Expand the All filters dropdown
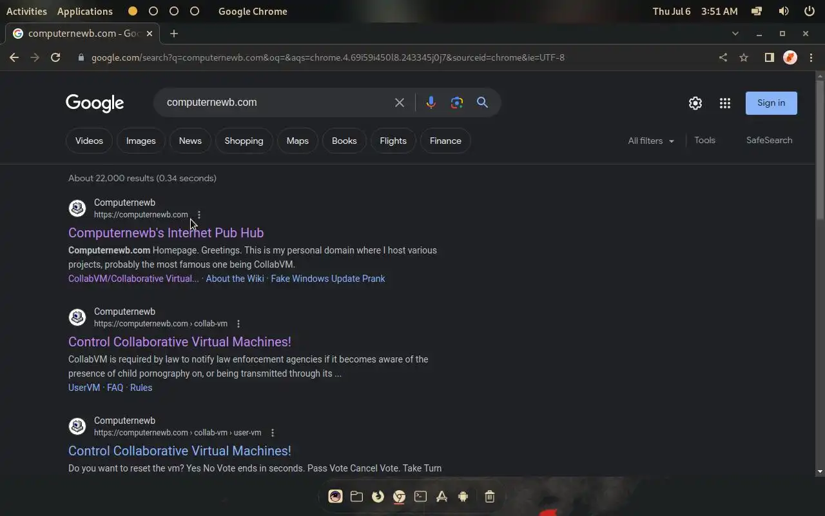 point(651,141)
